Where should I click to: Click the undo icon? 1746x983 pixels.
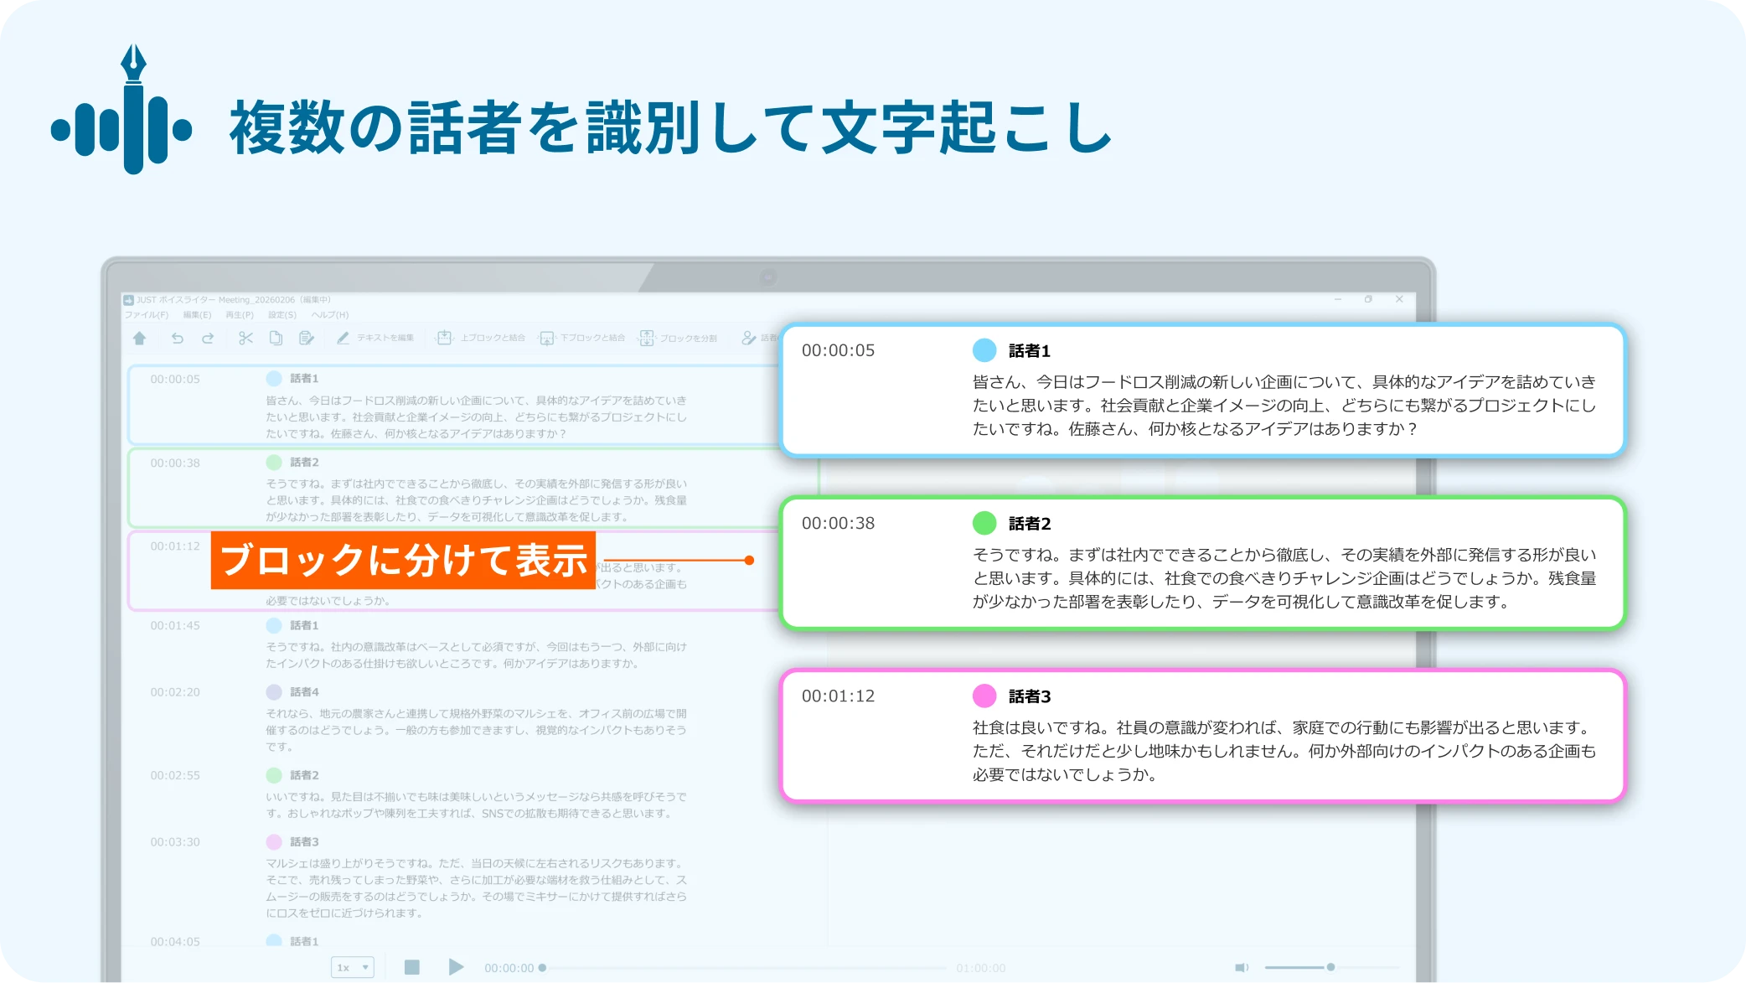(178, 339)
